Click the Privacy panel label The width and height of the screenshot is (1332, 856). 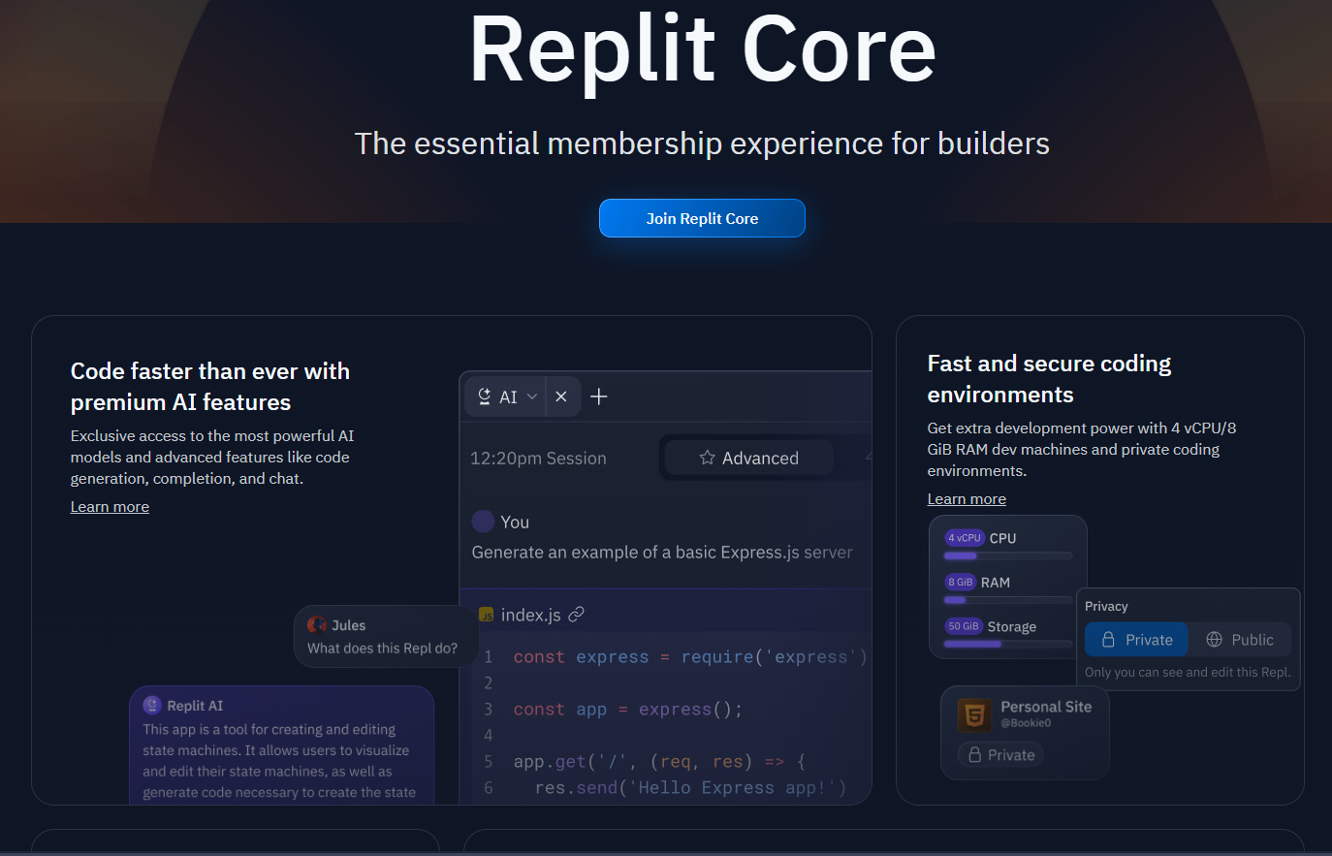pos(1106,606)
